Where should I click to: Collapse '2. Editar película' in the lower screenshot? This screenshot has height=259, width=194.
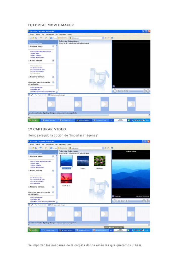pos(53,171)
